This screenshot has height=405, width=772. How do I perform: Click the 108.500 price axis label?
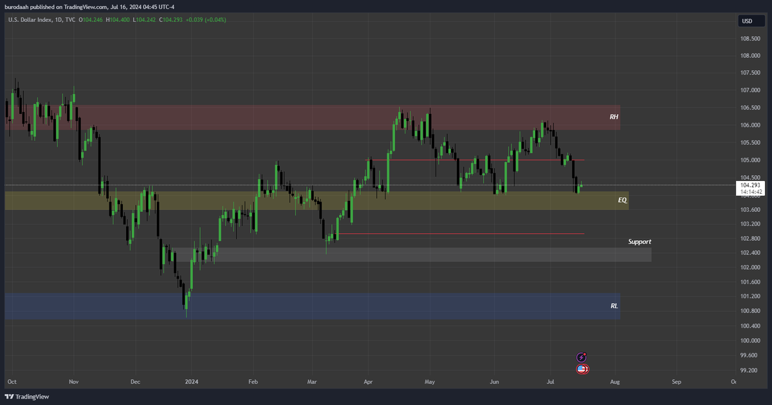pyautogui.click(x=750, y=38)
